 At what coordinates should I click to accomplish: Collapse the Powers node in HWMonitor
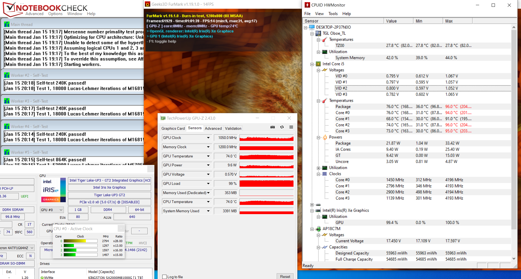point(319,138)
